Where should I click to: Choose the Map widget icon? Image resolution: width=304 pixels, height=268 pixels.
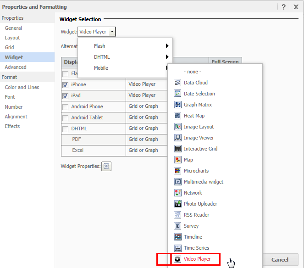pyautogui.click(x=178, y=160)
